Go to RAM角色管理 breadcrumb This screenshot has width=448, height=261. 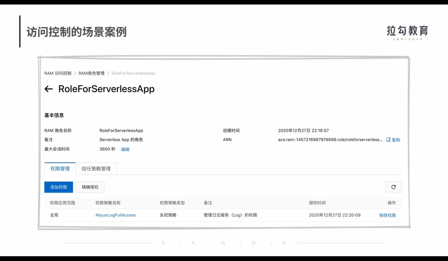91,73
